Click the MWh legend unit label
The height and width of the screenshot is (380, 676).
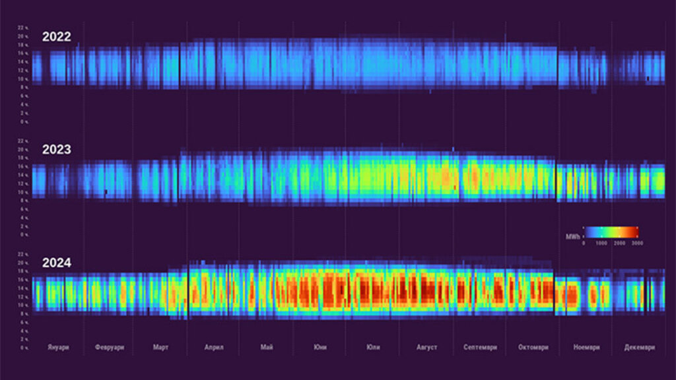point(573,237)
